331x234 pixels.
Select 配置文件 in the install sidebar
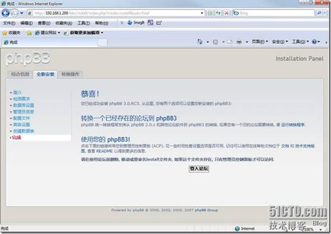click(x=22, y=118)
